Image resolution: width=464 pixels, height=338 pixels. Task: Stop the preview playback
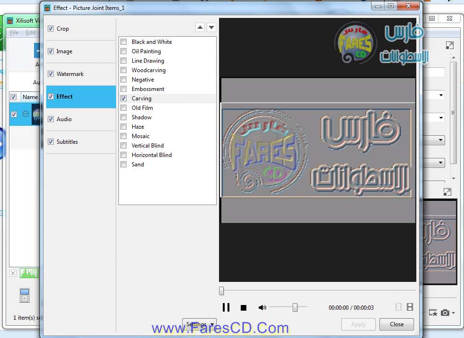[x=244, y=308]
